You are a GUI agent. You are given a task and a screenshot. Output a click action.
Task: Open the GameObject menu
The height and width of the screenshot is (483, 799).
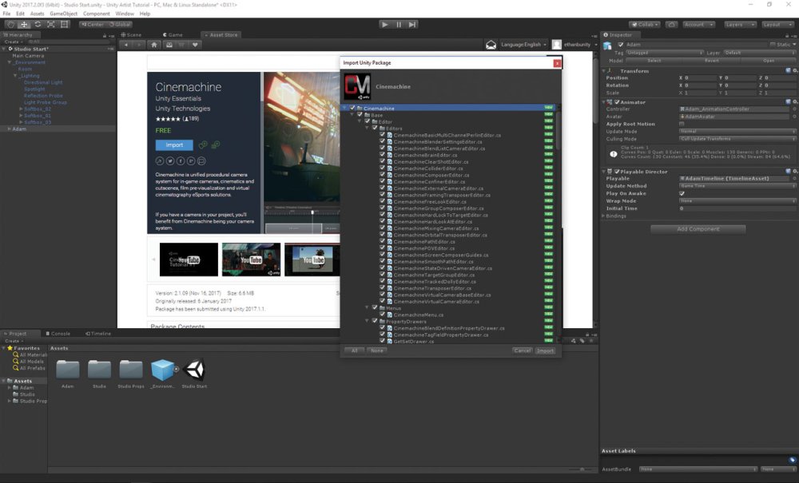[64, 14]
